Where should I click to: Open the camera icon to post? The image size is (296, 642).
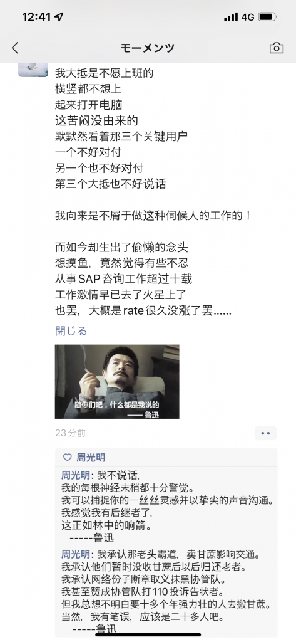click(277, 48)
